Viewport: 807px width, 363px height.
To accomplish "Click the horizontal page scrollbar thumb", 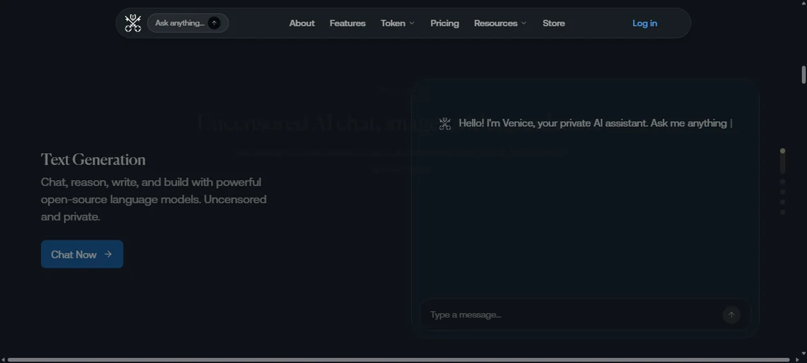I will pyautogui.click(x=398, y=360).
